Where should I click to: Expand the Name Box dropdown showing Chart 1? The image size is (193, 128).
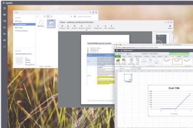tap(130, 68)
